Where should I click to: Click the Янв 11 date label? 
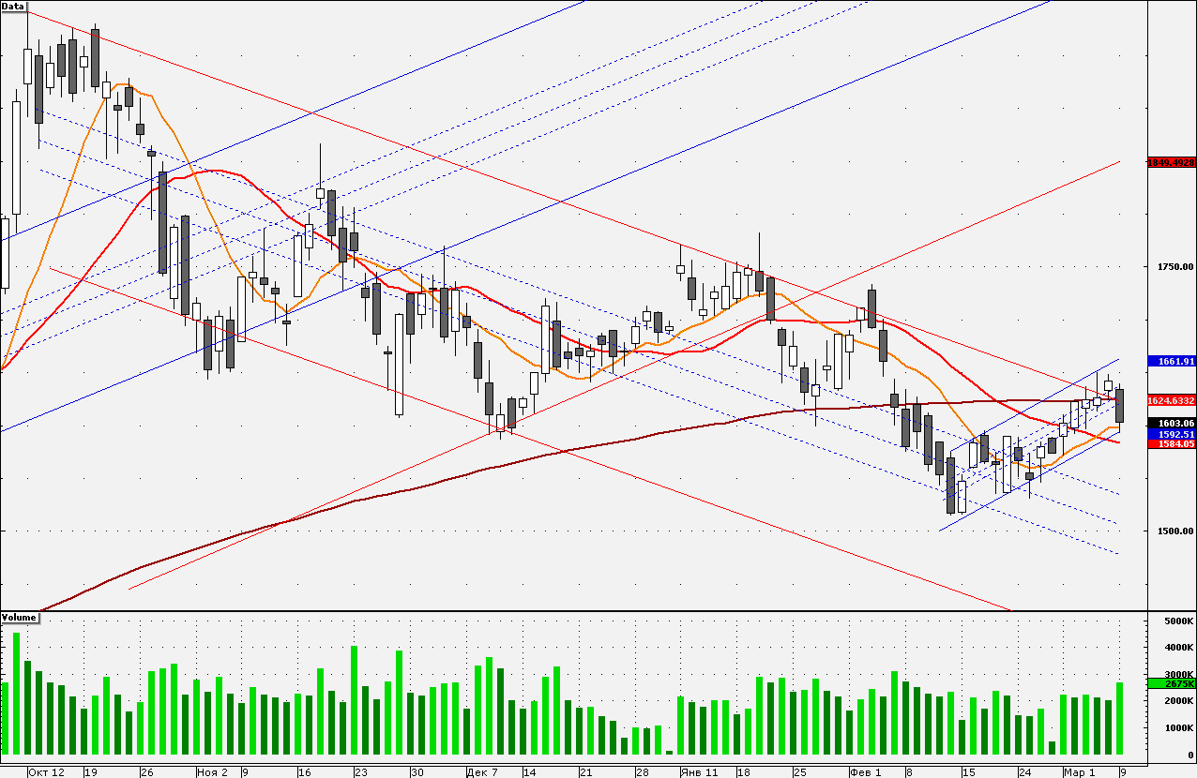pos(699,772)
